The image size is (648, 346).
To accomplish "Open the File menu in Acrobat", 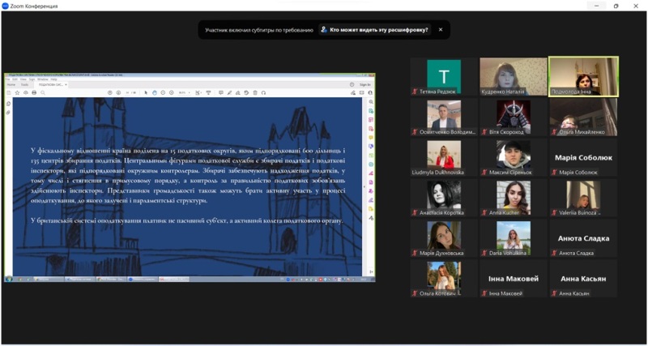I will click(8, 79).
